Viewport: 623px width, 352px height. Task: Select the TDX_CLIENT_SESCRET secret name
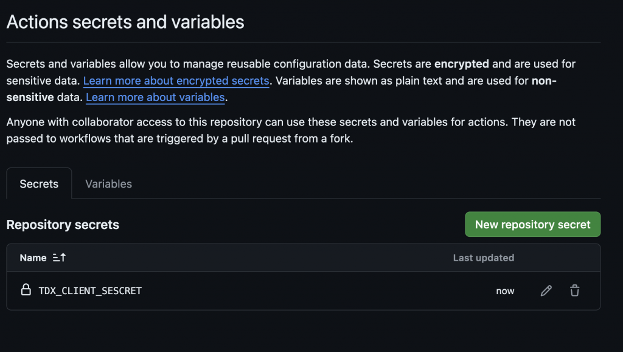coord(90,291)
